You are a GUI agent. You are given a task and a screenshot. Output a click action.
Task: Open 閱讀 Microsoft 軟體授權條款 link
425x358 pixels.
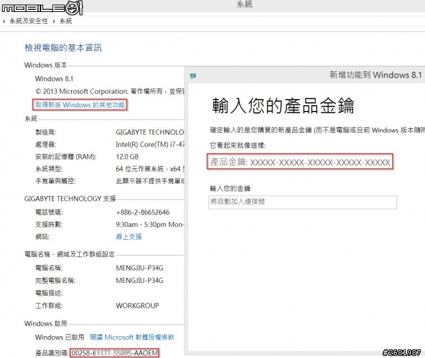pos(132,337)
